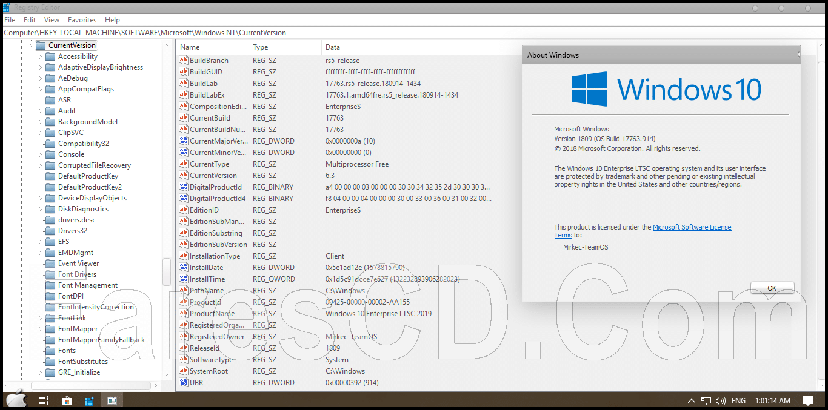The height and width of the screenshot is (410, 828).
Task: Expand the Audit tree node
Action: 41,111
